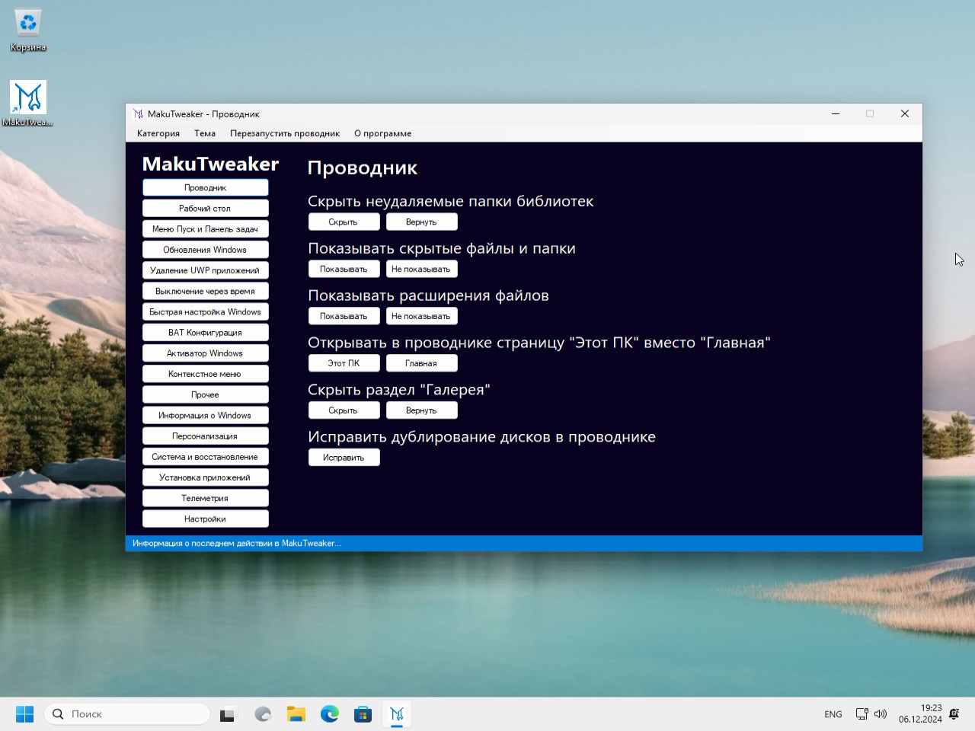The width and height of the screenshot is (975, 731).
Task: Open the Тема menu
Action: tap(205, 133)
